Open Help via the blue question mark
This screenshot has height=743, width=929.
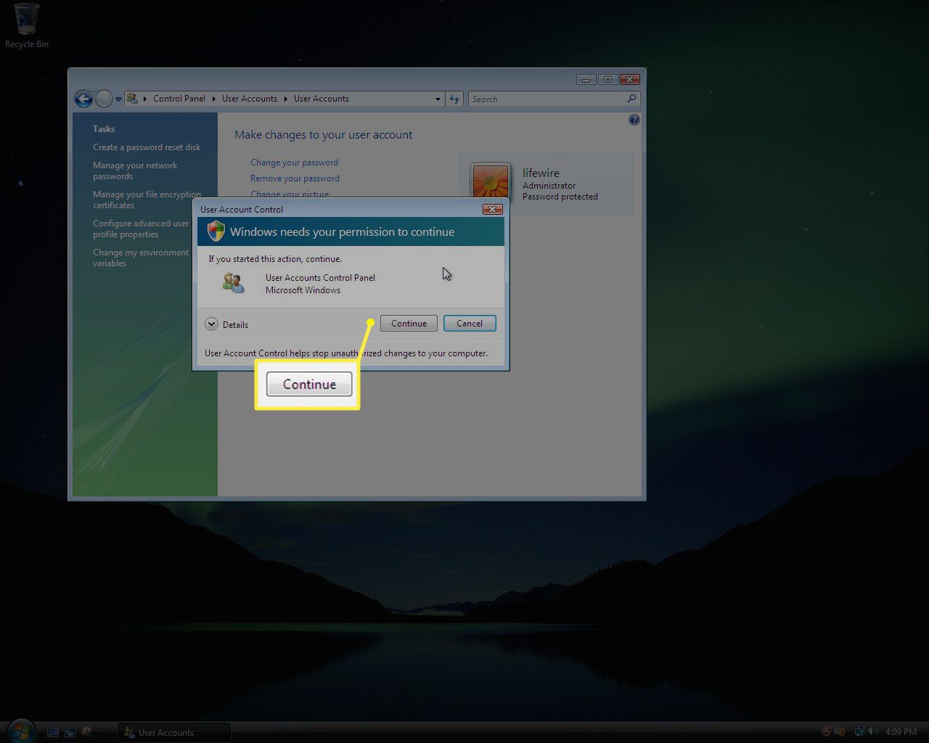[634, 120]
